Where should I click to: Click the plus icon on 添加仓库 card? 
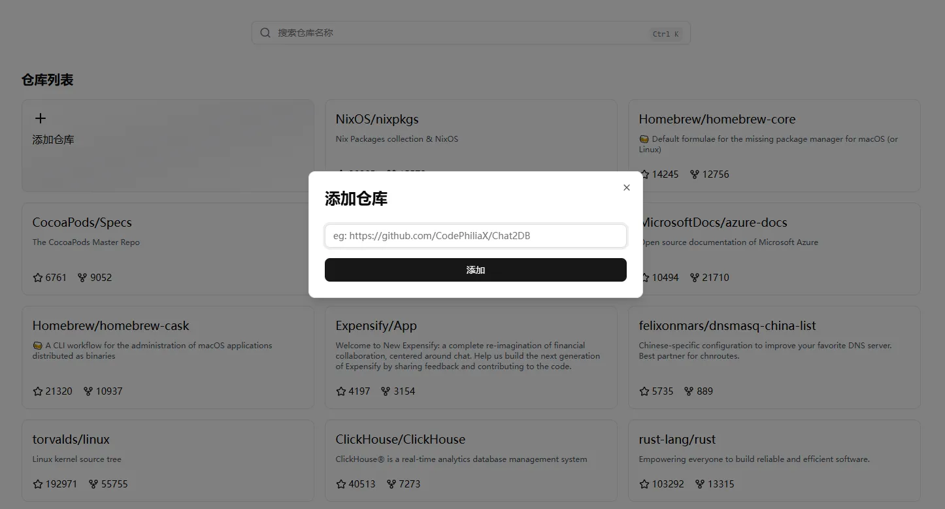point(41,118)
